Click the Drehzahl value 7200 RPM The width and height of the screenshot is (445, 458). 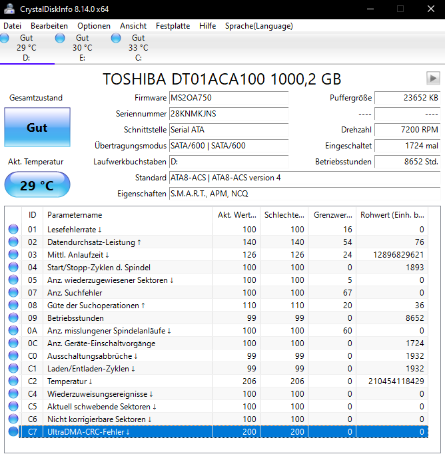point(407,130)
